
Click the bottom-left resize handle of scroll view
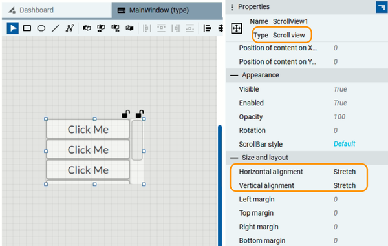46,184
